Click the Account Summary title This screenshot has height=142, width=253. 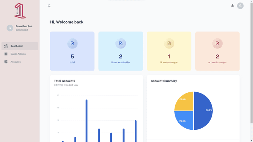coord(164,81)
